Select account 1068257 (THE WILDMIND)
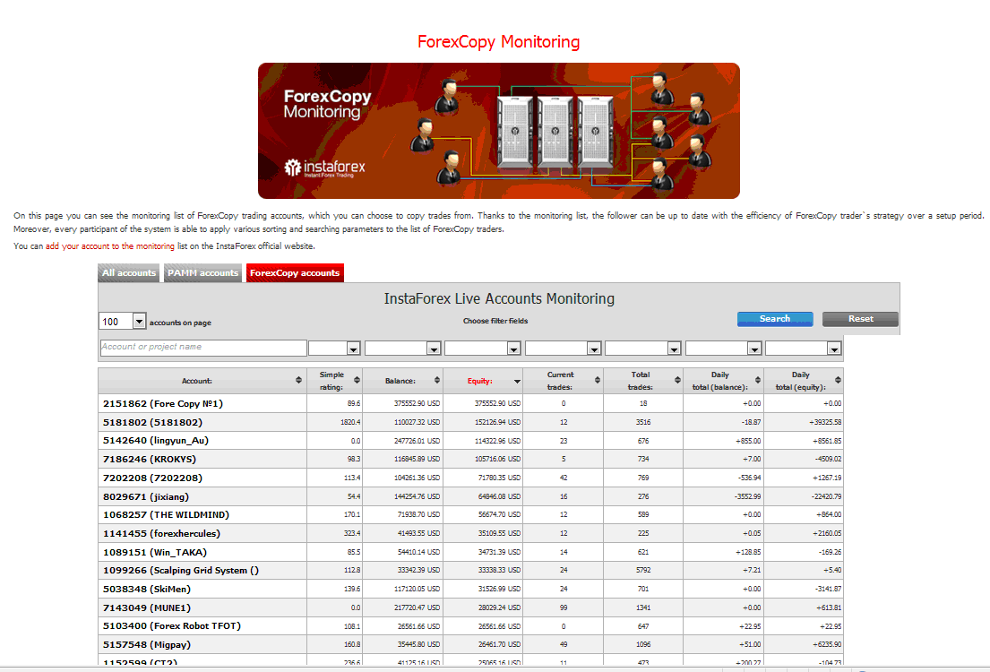This screenshot has width=990, height=672. [166, 514]
